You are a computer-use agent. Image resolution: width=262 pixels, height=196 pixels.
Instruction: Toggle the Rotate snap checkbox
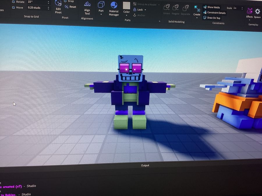(x=13, y=2)
